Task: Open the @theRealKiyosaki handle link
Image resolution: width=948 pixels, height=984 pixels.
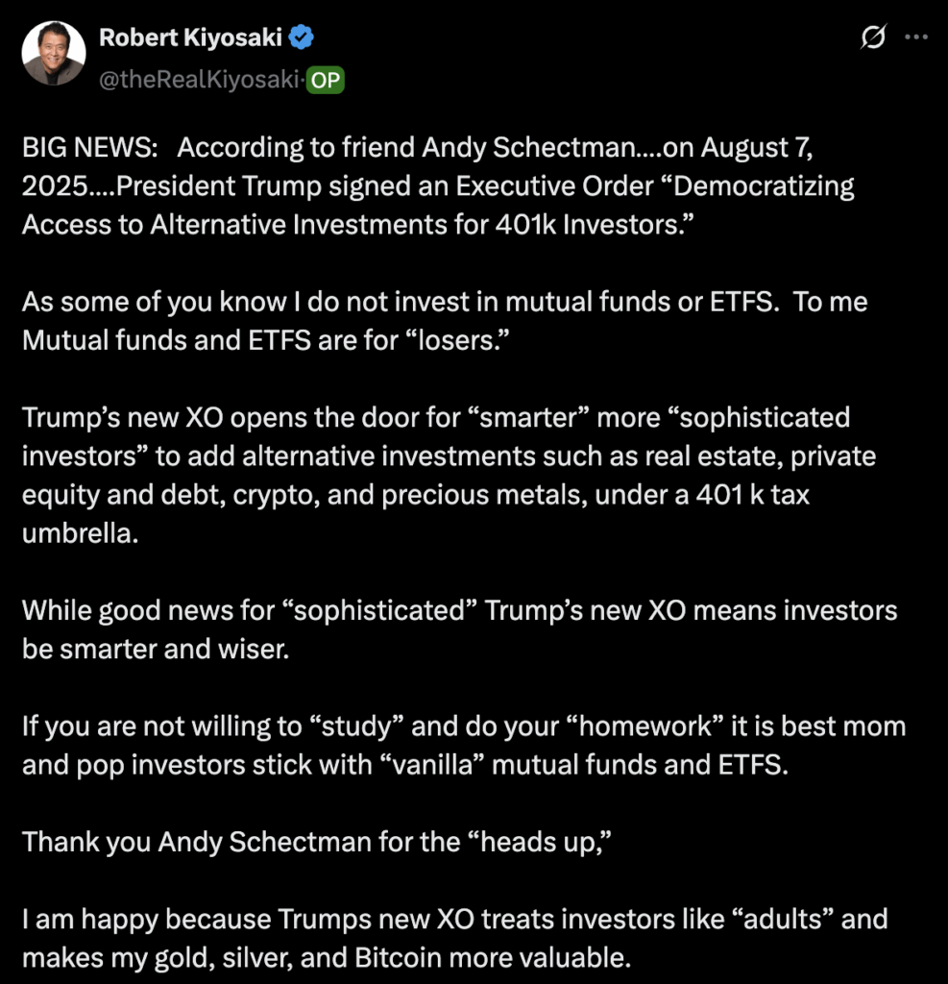Action: pyautogui.click(x=199, y=80)
